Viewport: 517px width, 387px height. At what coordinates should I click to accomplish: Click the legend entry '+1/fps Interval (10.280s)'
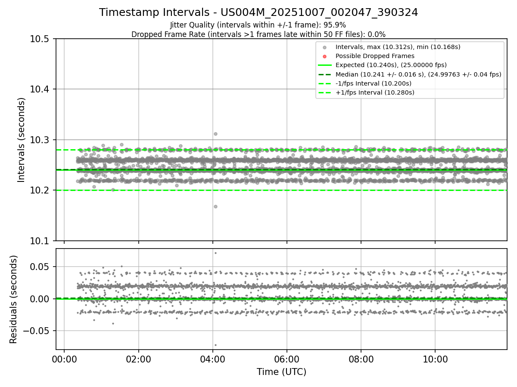coord(375,92)
